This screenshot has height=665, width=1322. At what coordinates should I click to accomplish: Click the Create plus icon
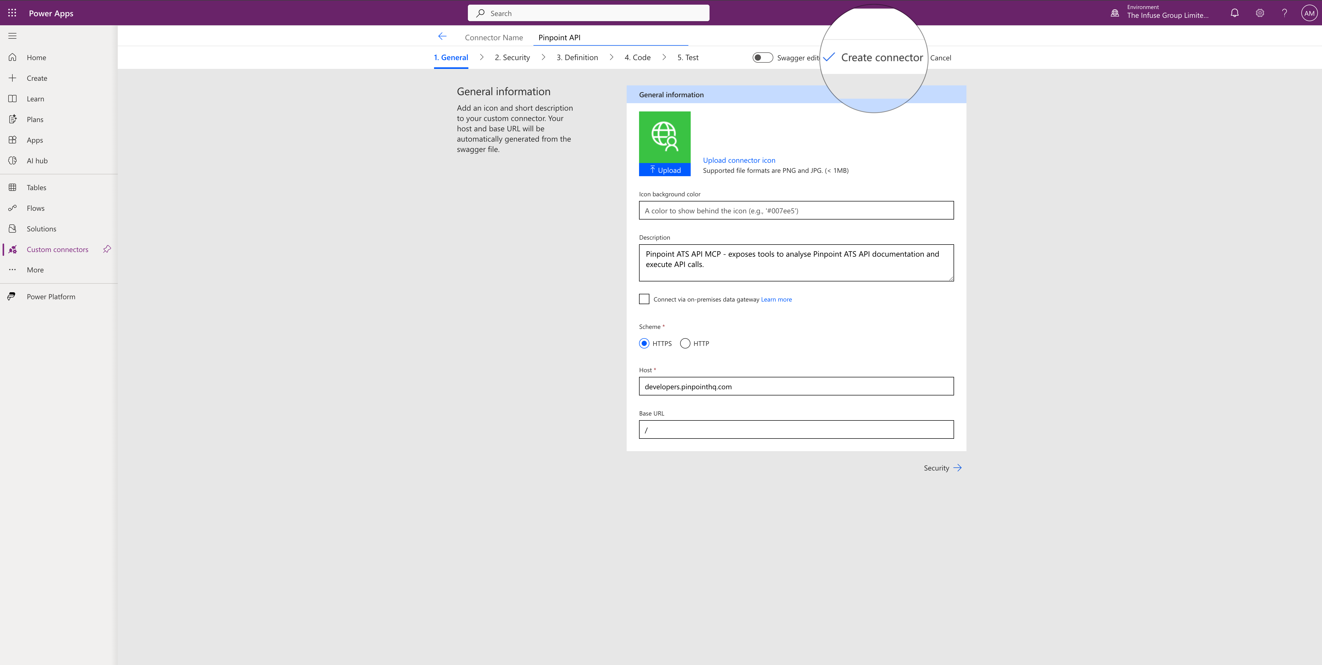click(12, 78)
